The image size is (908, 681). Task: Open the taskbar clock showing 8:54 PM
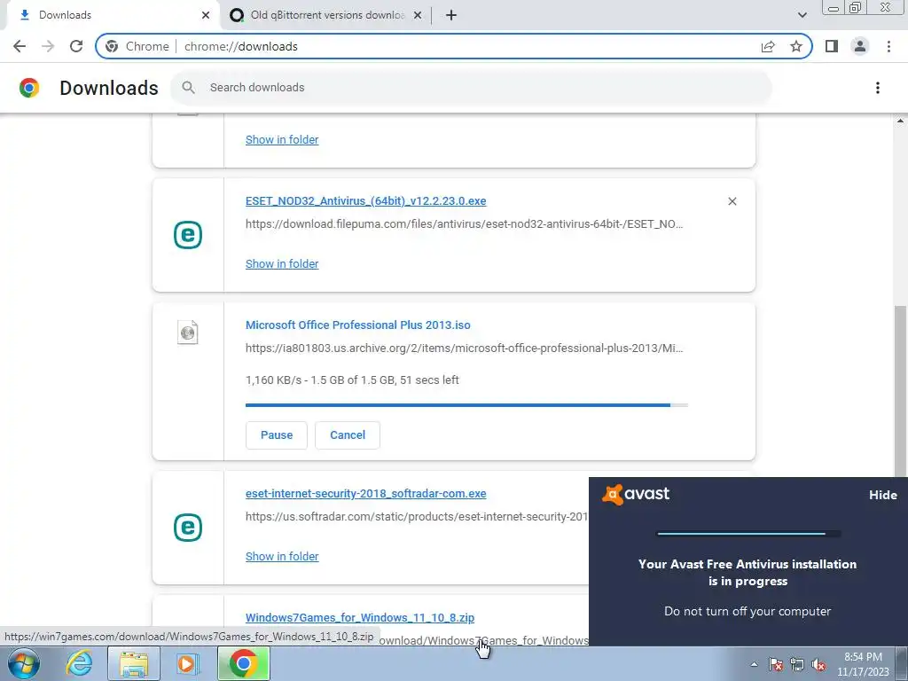[863, 664]
